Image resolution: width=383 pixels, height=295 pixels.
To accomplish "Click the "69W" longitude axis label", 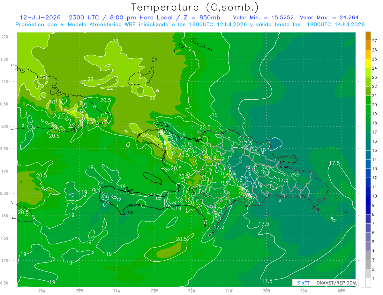I will (304, 291).
